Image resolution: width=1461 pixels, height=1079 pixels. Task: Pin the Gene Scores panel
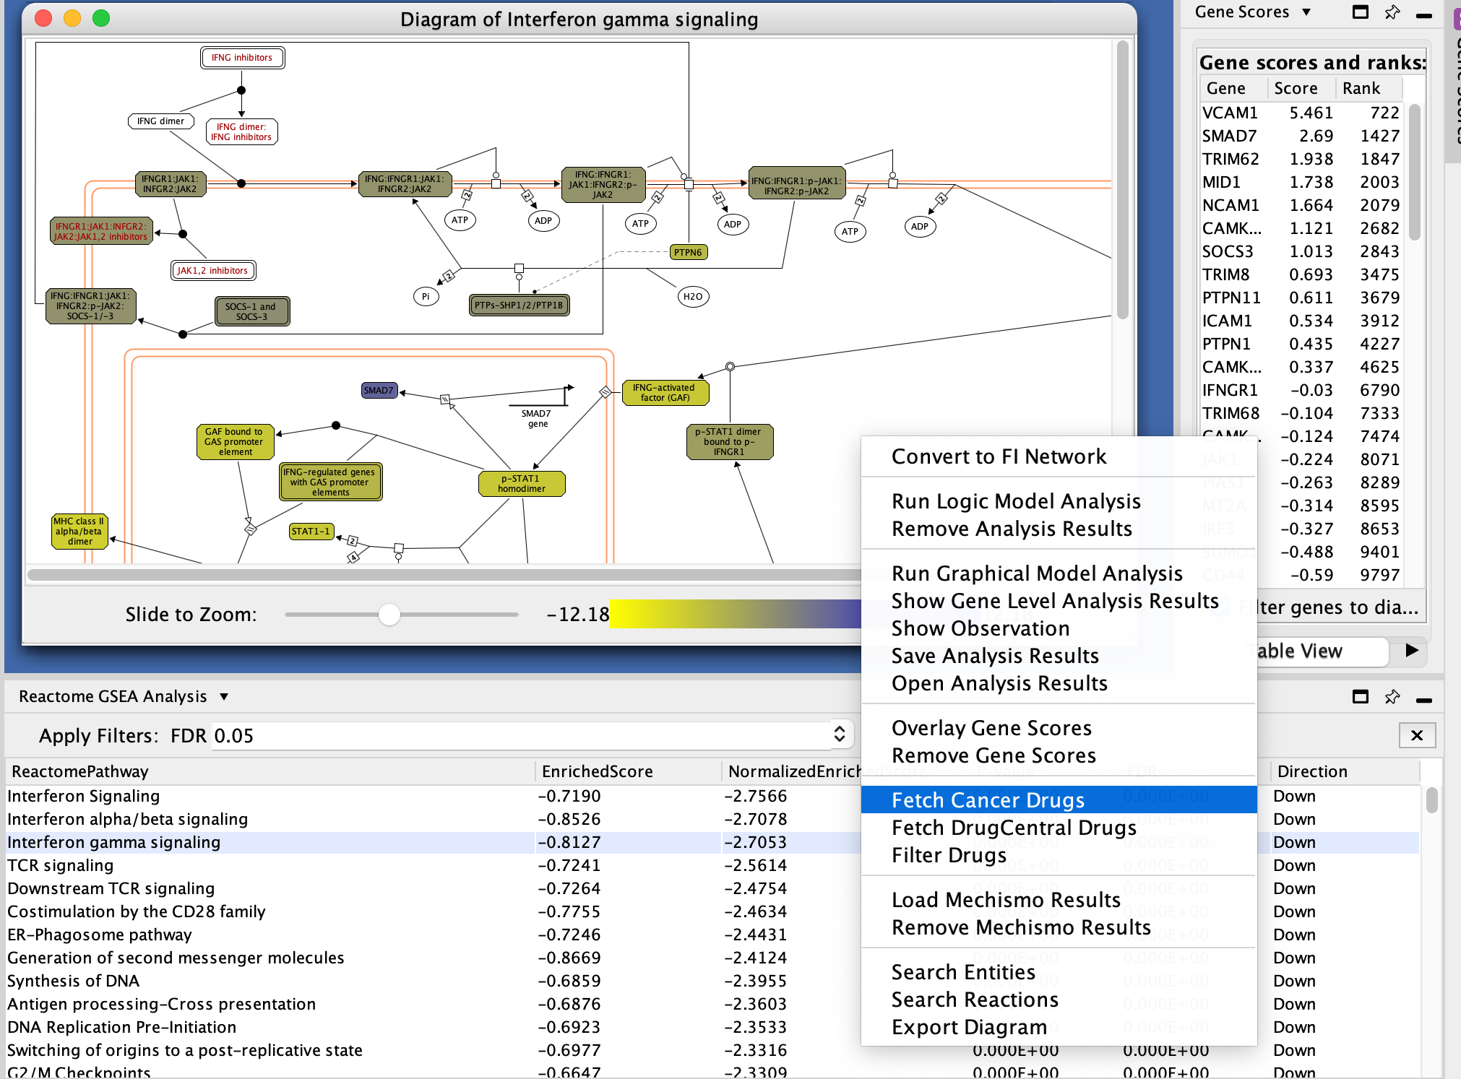coord(1392,12)
